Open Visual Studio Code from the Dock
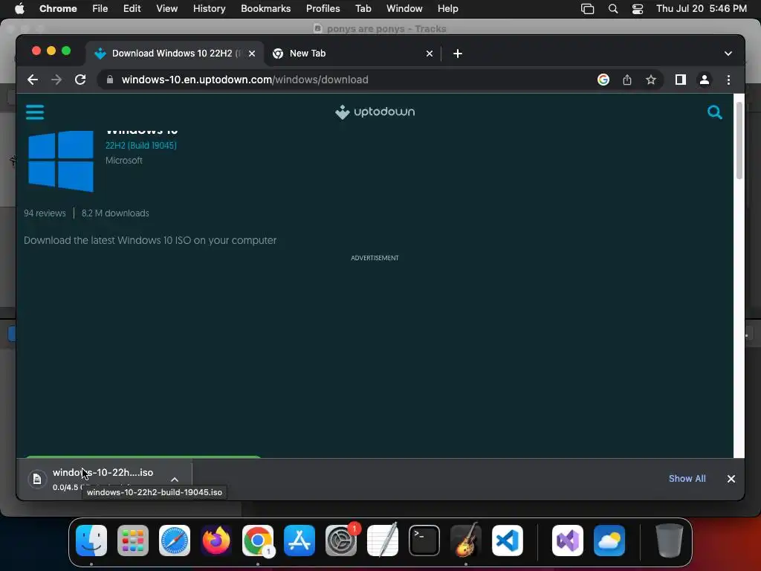The image size is (761, 571). 507,541
